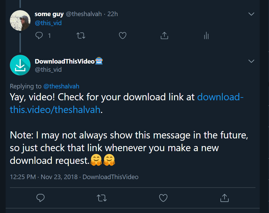The width and height of the screenshot is (269, 213).
Task: Open analytics for some guy's tweet
Action: click(x=206, y=36)
